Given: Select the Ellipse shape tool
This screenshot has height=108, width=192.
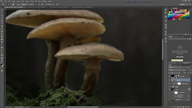Looking at the screenshot, I should coord(2,55).
